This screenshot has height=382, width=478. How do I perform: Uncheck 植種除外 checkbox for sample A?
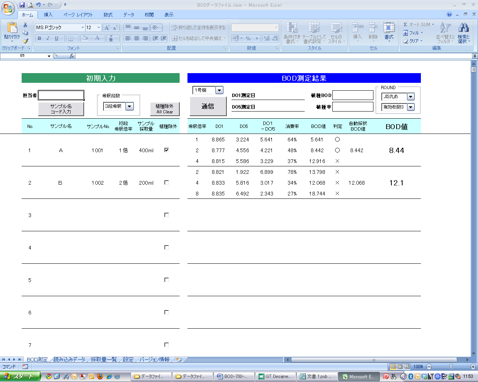(x=167, y=150)
